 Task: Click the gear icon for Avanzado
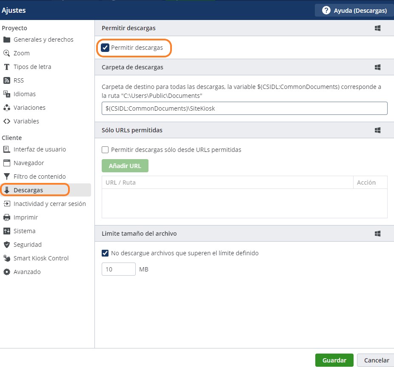click(6, 272)
